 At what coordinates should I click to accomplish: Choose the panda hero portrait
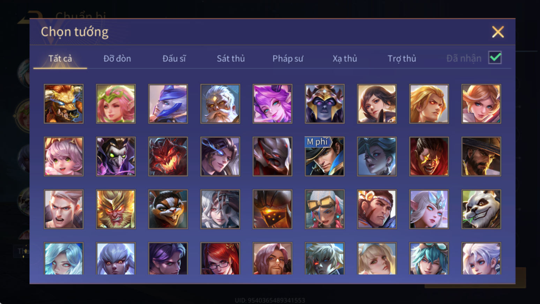pyautogui.click(x=481, y=209)
